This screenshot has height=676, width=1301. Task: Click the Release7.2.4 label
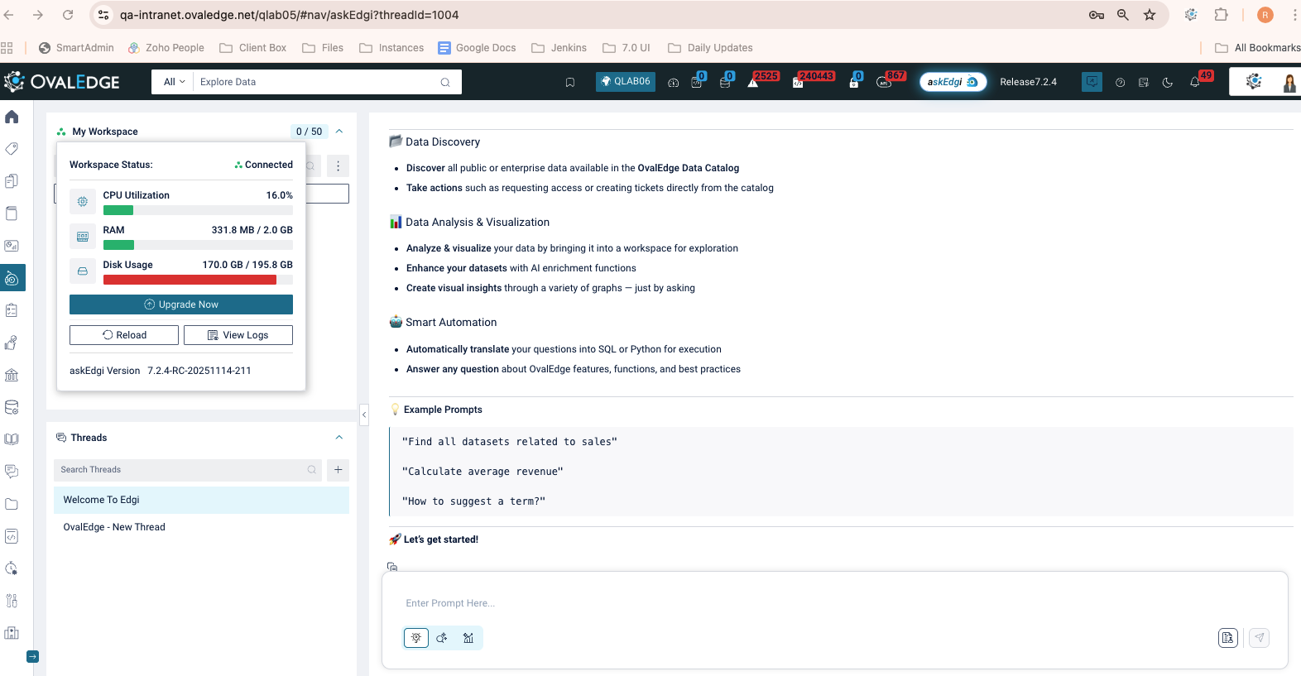tap(1028, 82)
